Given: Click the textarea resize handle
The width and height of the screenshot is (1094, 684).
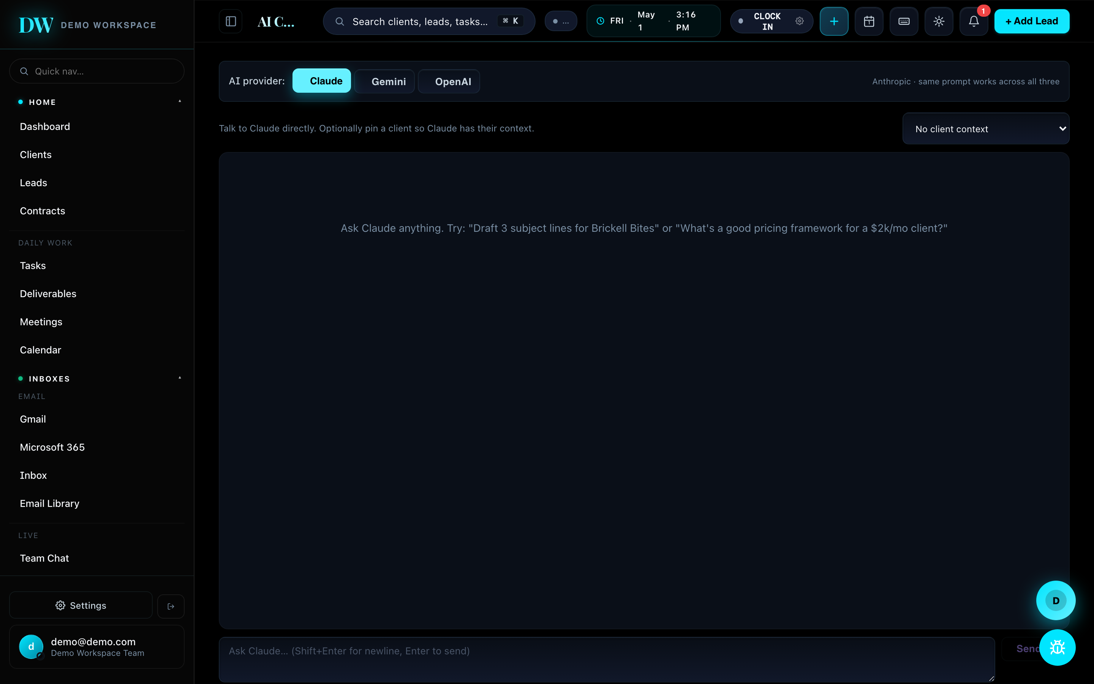Looking at the screenshot, I should pos(991,678).
